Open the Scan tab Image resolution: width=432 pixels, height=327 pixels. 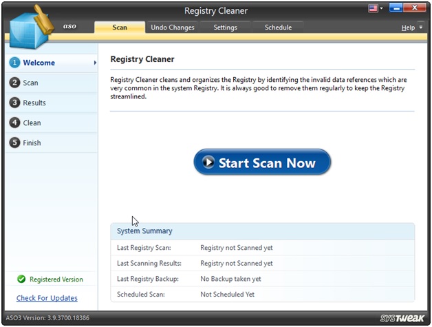119,28
